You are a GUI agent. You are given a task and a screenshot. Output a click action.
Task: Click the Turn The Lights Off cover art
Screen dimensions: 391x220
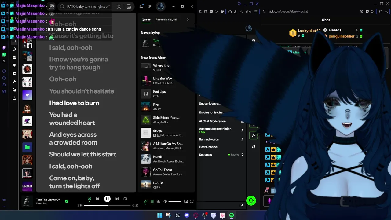[x=27, y=201]
